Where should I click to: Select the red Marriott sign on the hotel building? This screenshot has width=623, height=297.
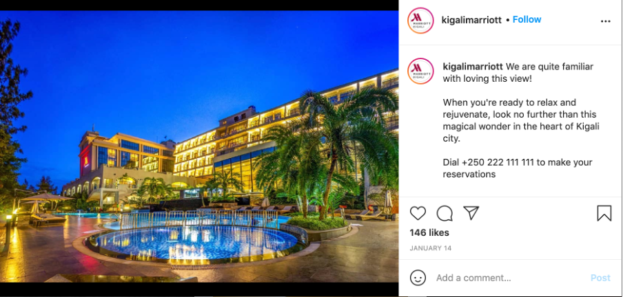tap(86, 161)
